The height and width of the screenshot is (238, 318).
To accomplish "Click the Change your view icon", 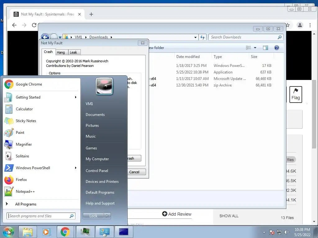I will point(248,48).
